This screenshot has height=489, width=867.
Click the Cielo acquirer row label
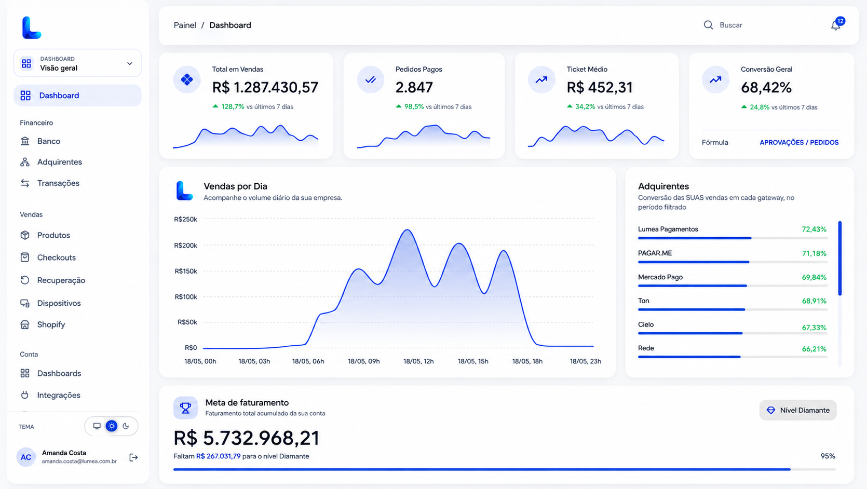646,324
